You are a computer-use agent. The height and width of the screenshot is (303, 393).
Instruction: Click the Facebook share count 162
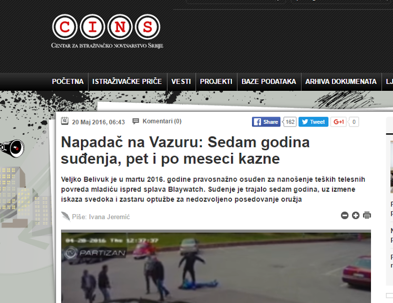[290, 122]
